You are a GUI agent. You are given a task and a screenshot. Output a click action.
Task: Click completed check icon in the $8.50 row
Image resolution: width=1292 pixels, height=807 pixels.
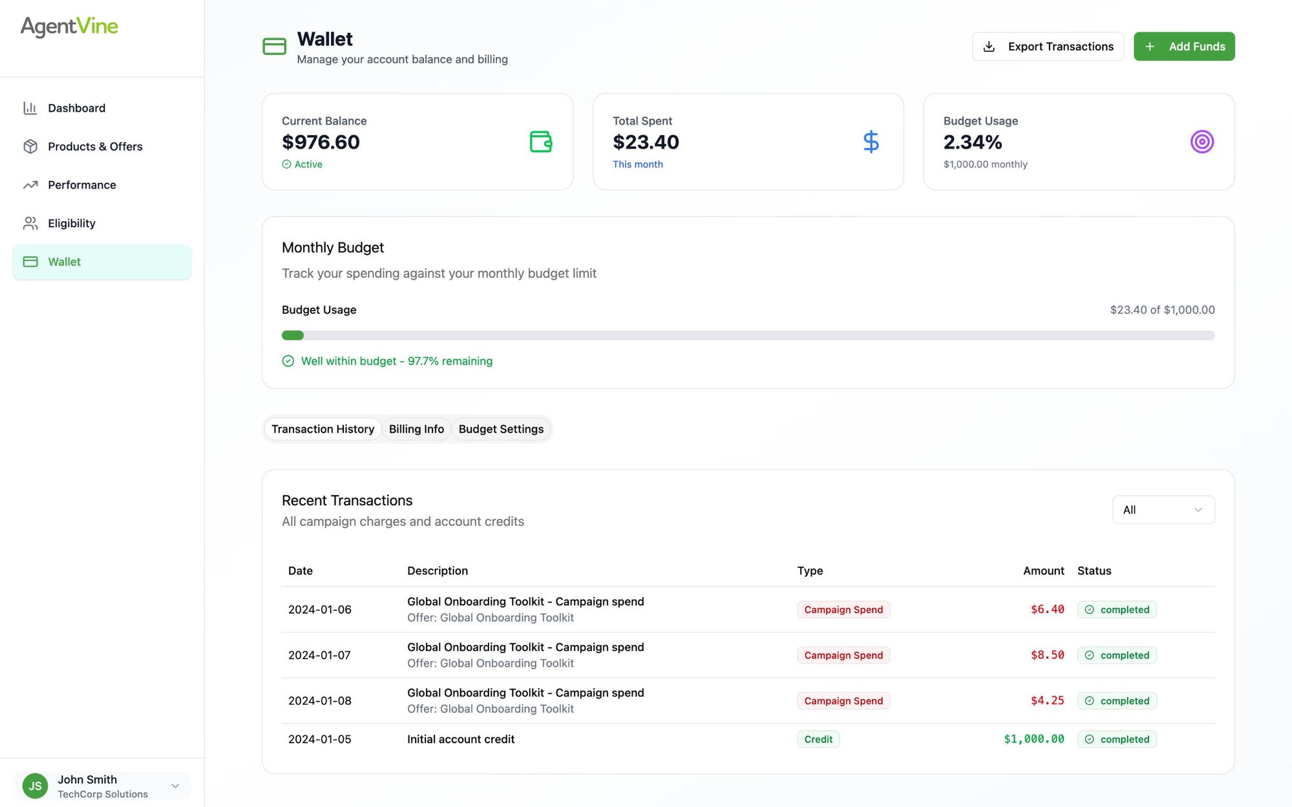tap(1090, 655)
